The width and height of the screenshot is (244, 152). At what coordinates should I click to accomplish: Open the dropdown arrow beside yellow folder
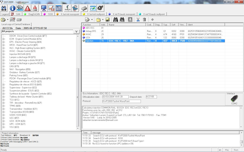coord(103,20)
